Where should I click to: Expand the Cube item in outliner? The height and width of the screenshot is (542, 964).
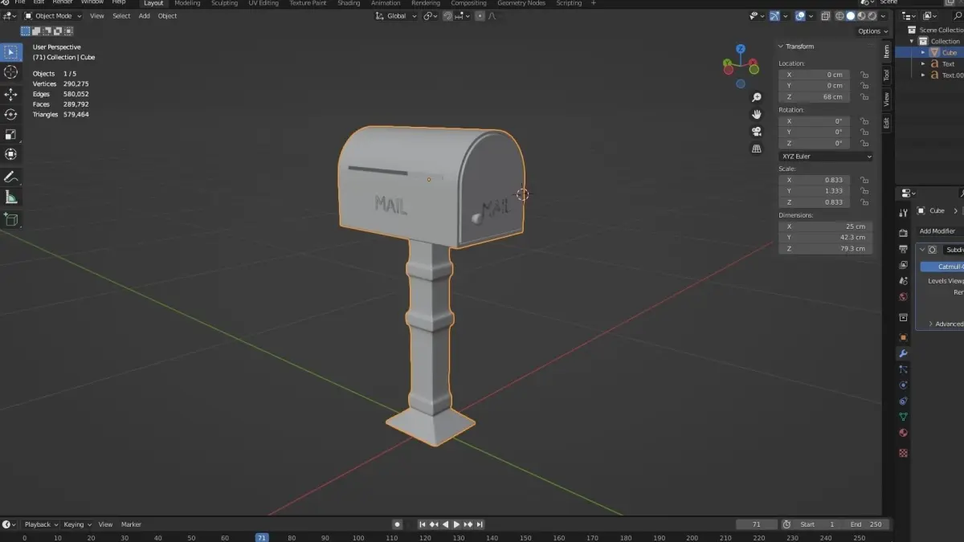(923, 52)
